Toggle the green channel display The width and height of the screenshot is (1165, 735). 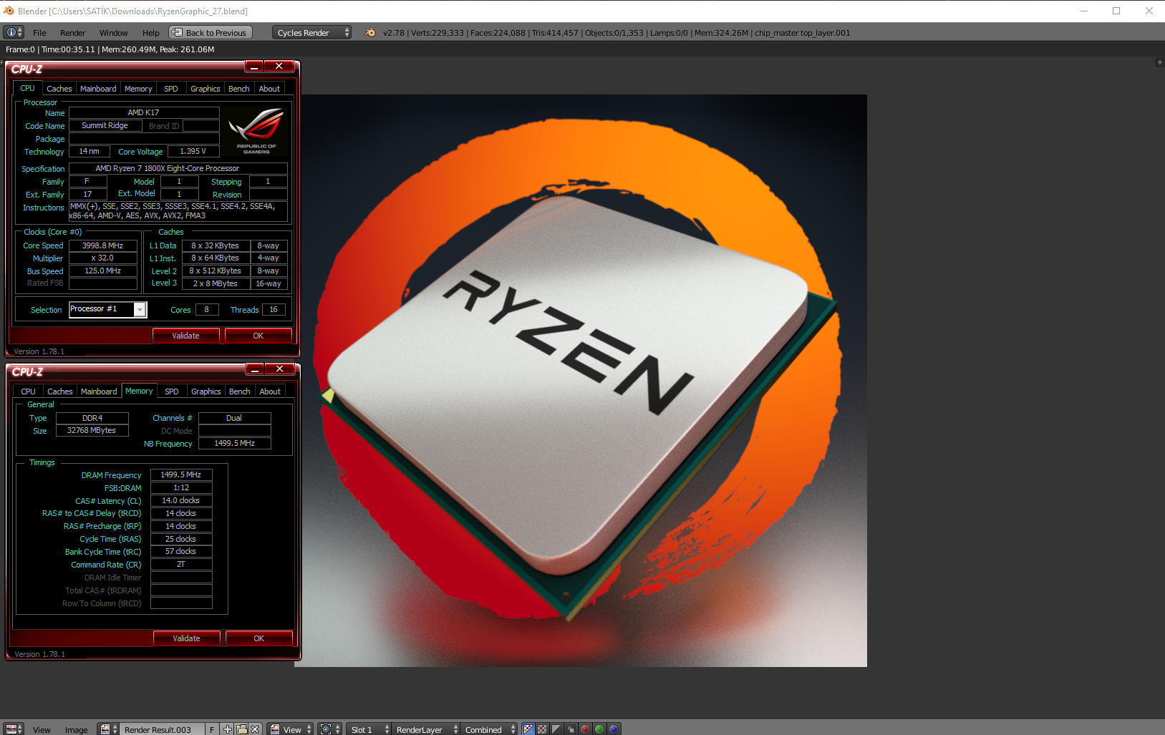point(599,729)
